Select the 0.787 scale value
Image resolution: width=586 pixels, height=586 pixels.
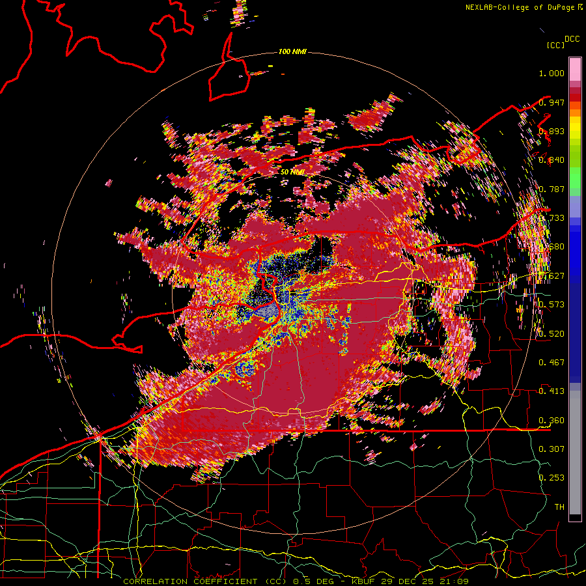pyautogui.click(x=551, y=189)
